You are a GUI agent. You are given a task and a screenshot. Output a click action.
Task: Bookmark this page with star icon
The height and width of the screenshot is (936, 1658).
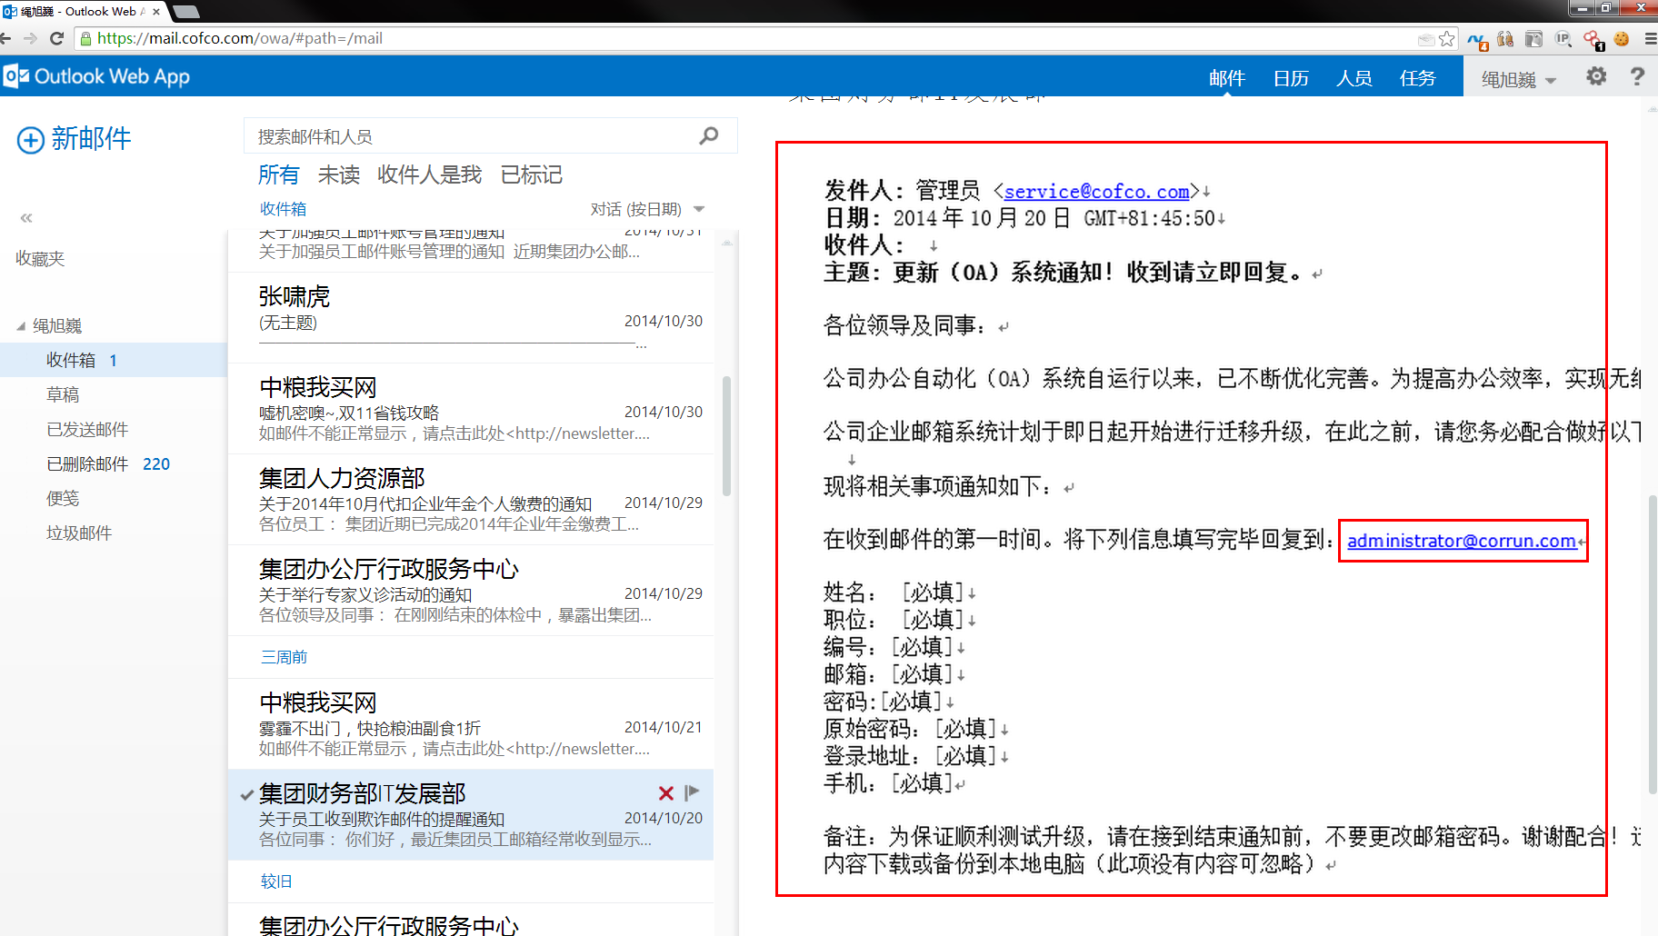[1447, 38]
